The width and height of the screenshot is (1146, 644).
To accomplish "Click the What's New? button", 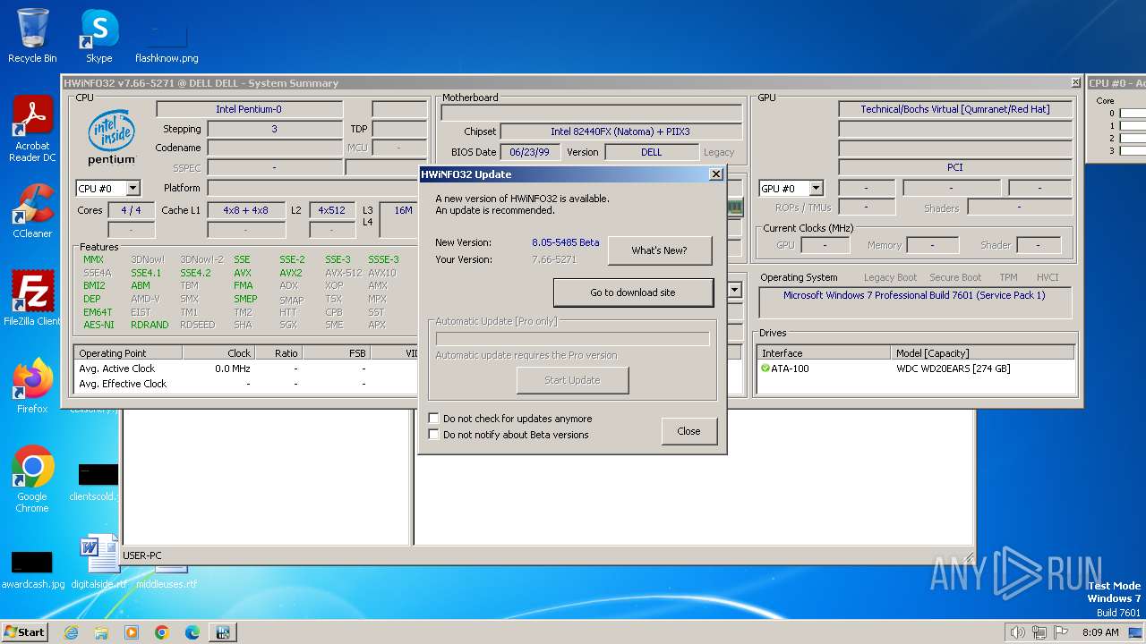I will point(660,250).
